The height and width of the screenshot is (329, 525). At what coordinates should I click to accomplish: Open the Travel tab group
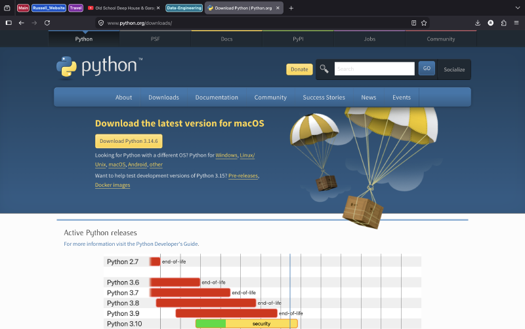coord(75,8)
